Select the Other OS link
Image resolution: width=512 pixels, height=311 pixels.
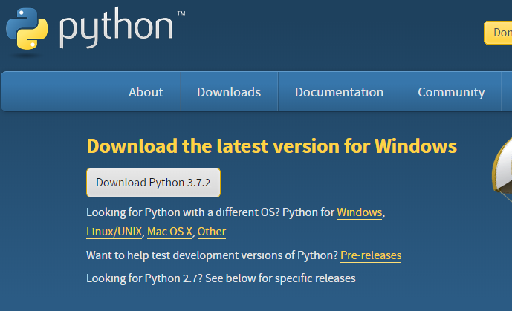click(x=212, y=232)
